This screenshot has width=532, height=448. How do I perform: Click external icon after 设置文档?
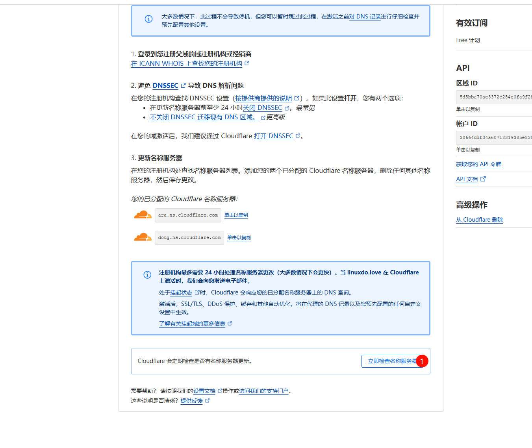coord(220,391)
